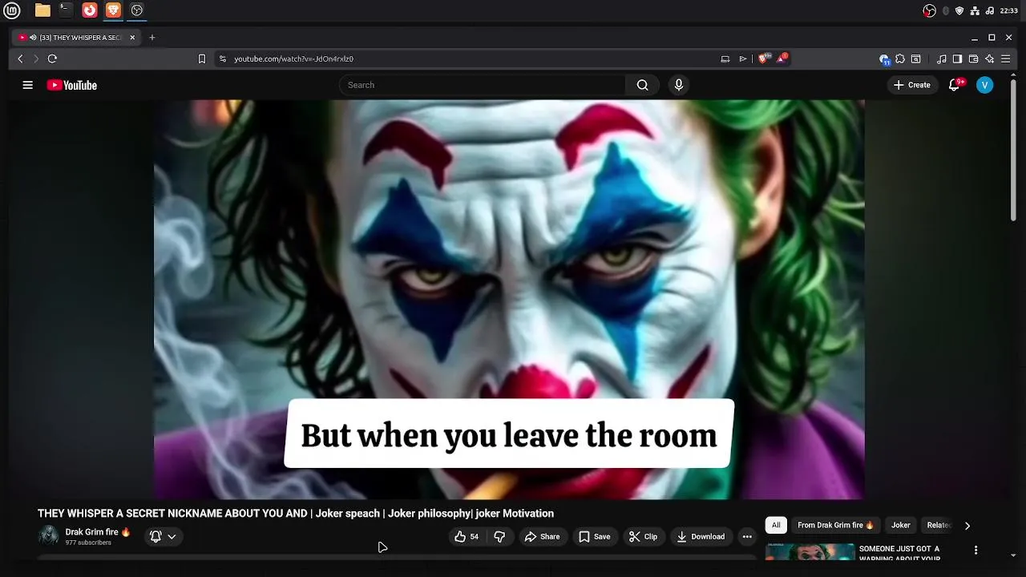Open account avatar menu V

tap(984, 85)
